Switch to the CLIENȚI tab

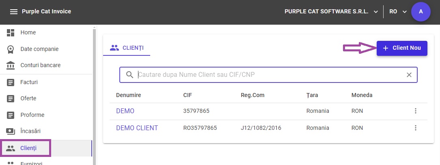[127, 48]
